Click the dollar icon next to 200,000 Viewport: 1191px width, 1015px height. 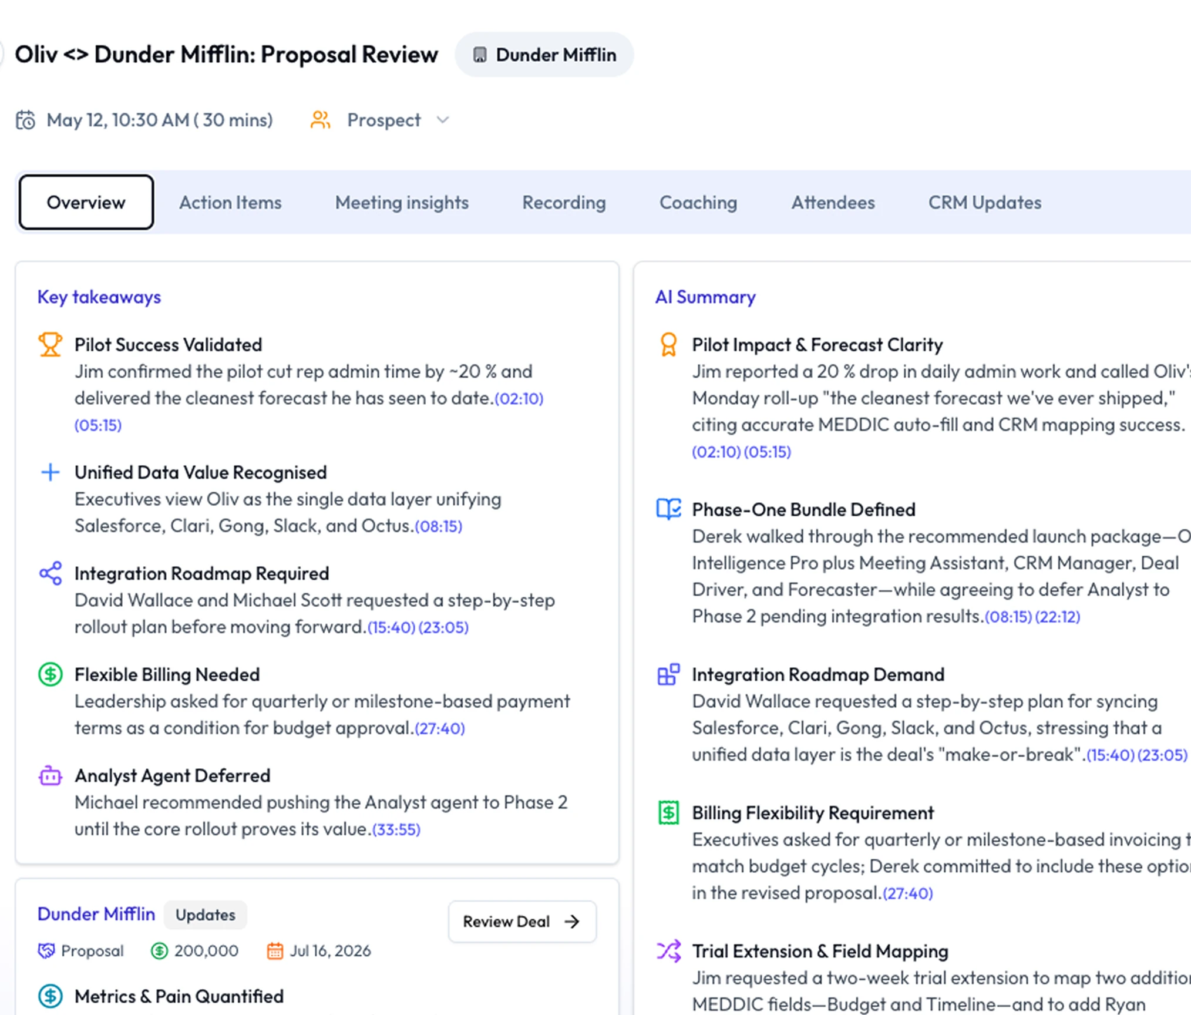pyautogui.click(x=159, y=950)
